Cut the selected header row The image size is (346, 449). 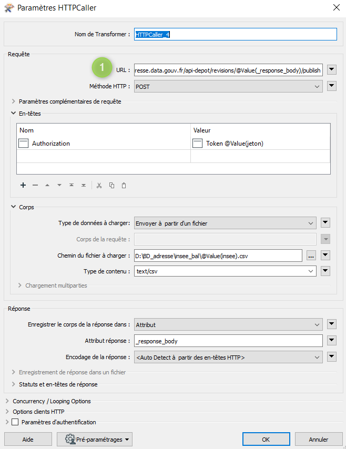coord(99,185)
